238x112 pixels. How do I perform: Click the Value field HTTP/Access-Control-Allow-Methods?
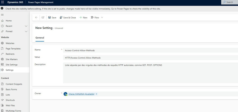coord(150,58)
